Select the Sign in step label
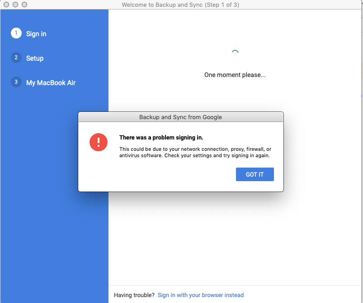363x303 pixels. pos(36,34)
